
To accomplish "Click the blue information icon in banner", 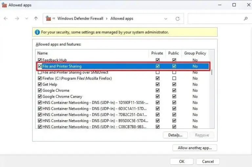I will (37, 32).
